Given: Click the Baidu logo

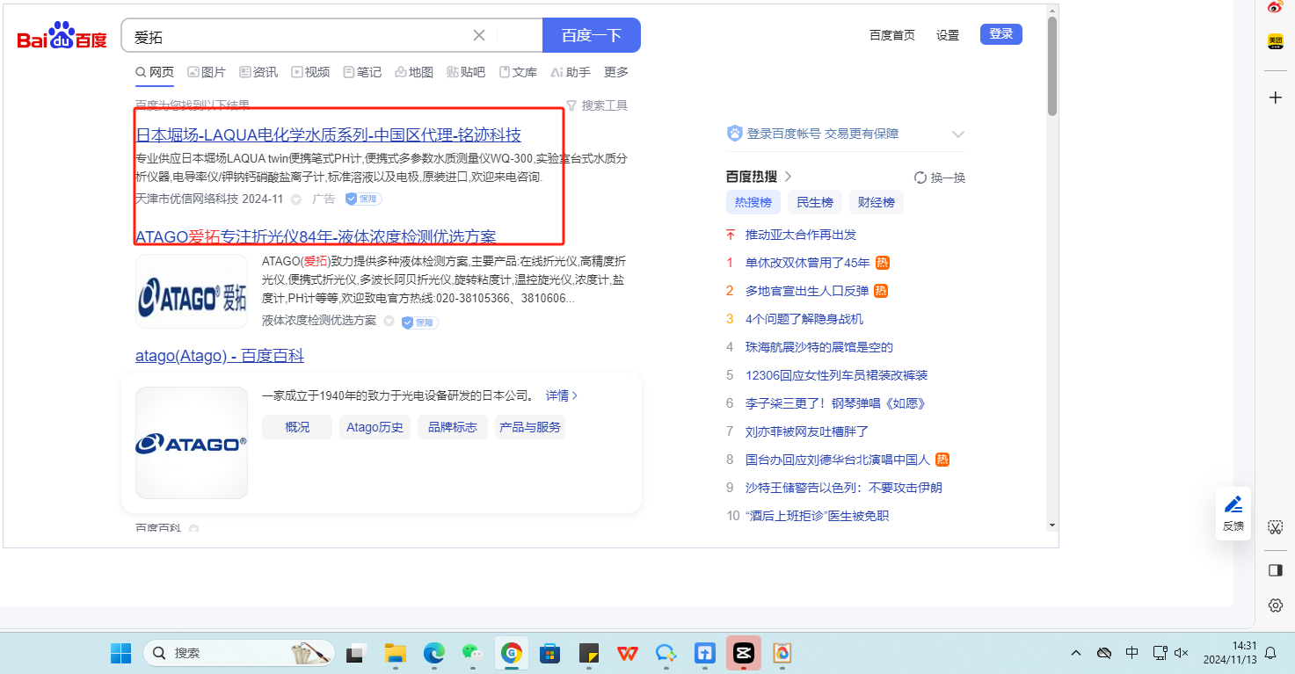Looking at the screenshot, I should click(x=62, y=36).
